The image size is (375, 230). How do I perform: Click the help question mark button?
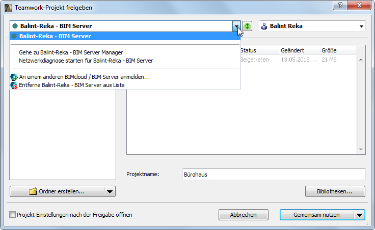[x=338, y=6]
